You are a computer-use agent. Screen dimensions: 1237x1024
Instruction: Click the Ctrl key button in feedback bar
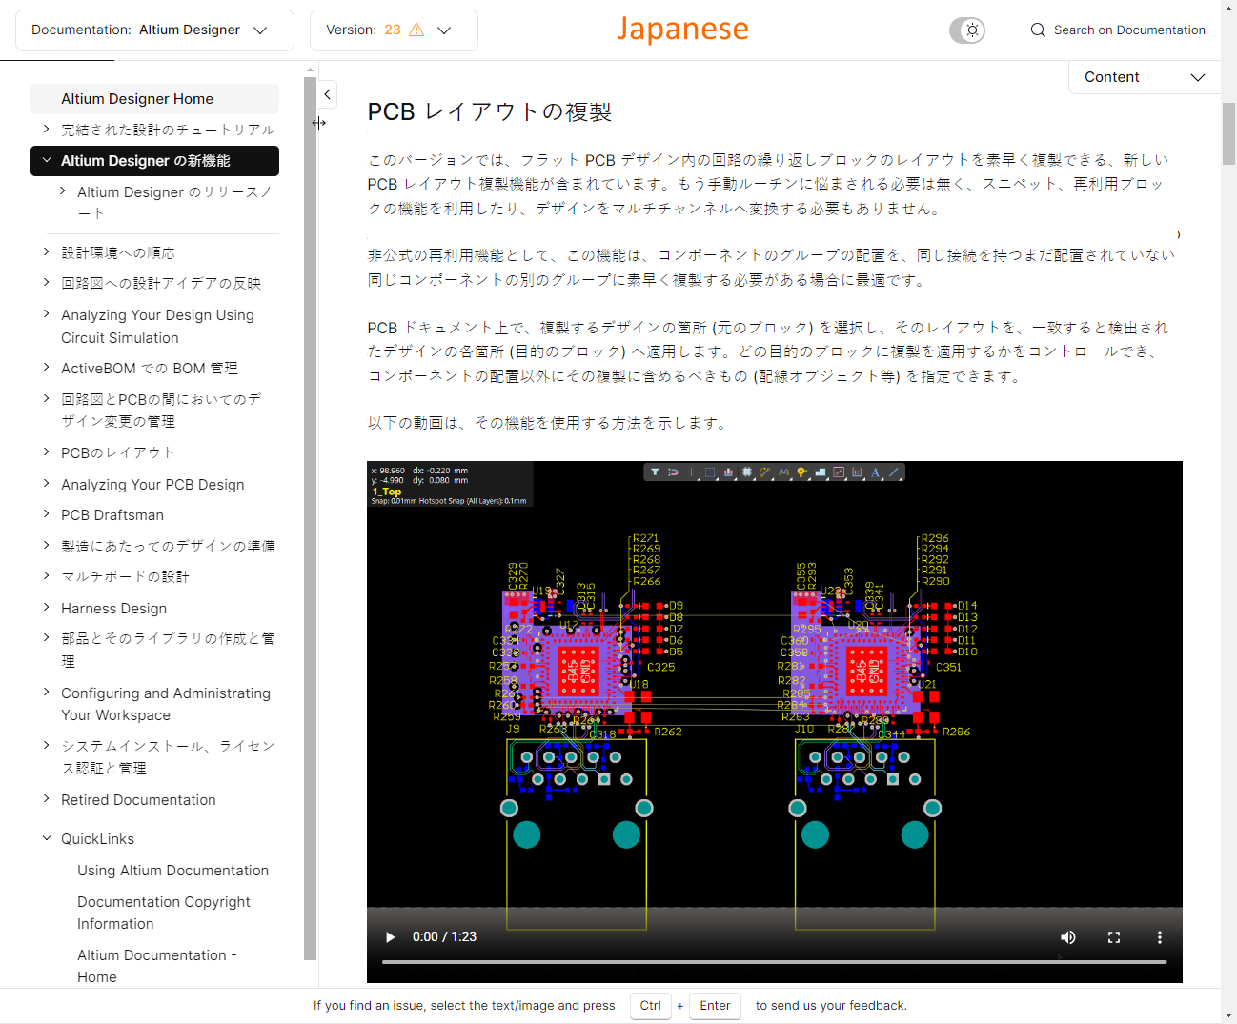click(651, 1006)
